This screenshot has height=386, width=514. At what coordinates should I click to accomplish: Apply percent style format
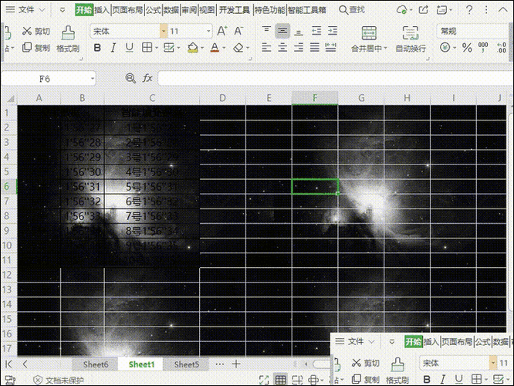(467, 48)
